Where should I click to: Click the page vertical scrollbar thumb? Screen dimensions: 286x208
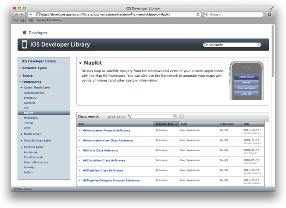pos(273,50)
